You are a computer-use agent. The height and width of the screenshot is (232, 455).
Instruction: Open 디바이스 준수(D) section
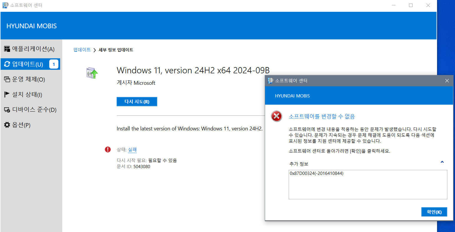point(31,110)
